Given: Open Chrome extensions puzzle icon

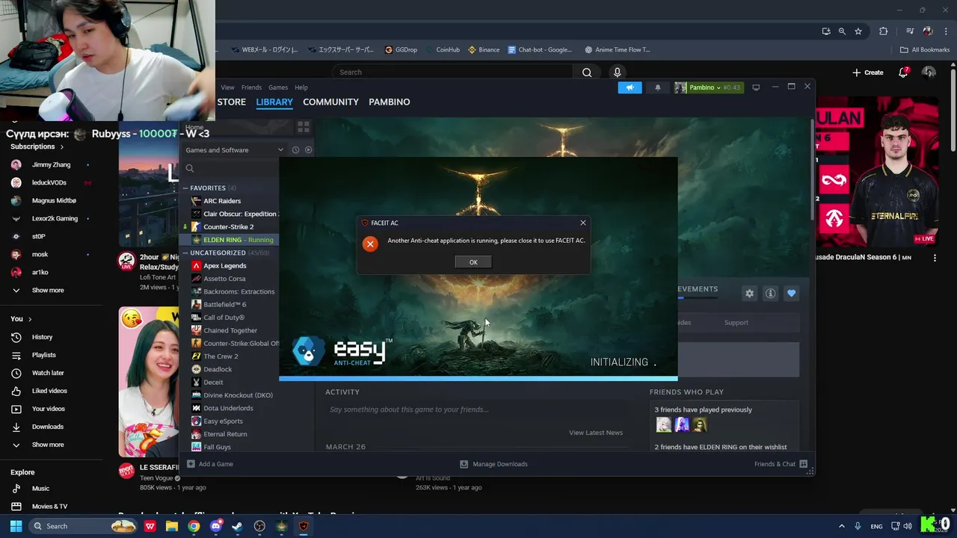Looking at the screenshot, I should coord(884,31).
